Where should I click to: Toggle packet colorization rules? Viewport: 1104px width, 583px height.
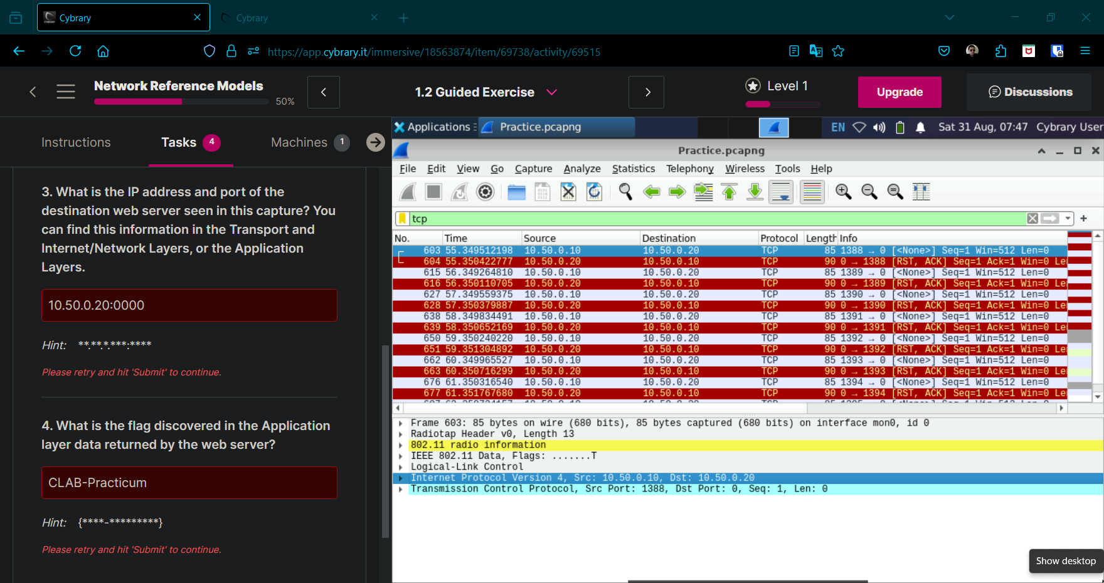[812, 192]
